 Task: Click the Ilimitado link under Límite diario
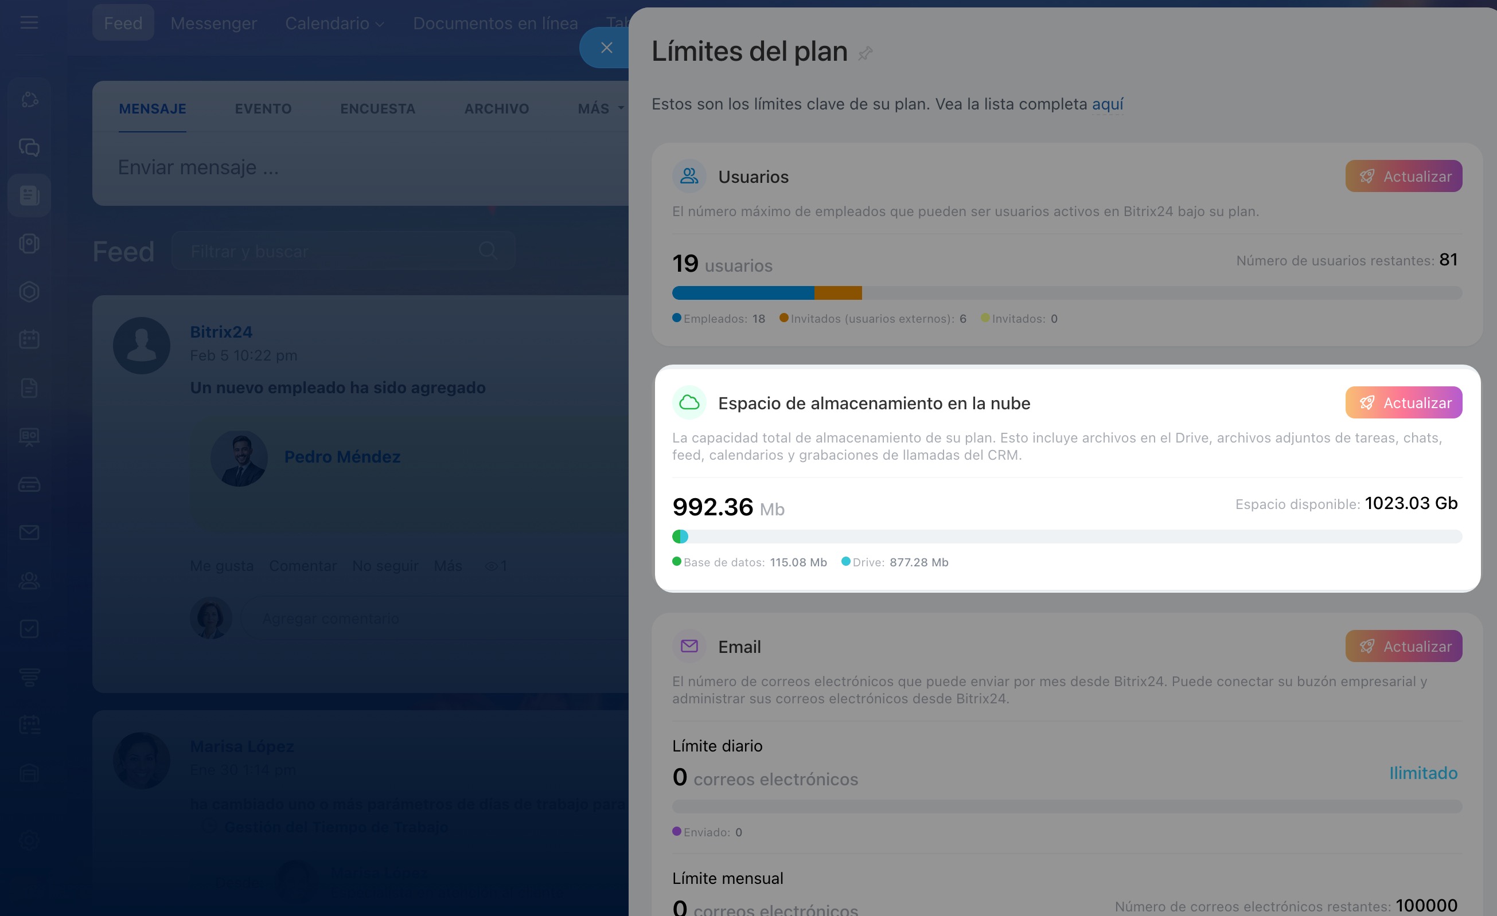[x=1423, y=773]
